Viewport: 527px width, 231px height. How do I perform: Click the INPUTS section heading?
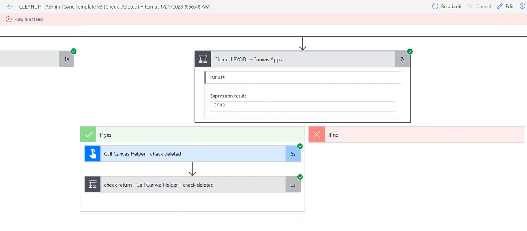pos(218,78)
